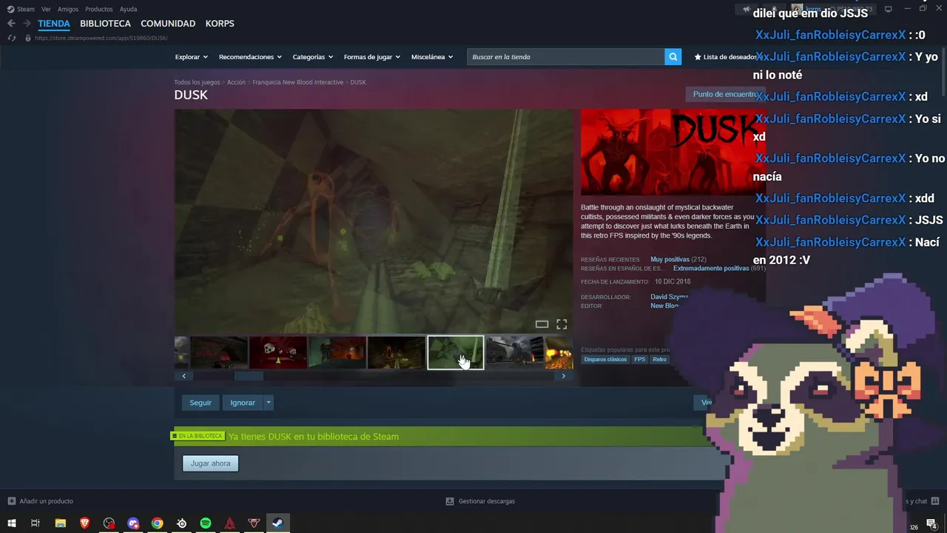
Task: Open the Ver menu
Action: (46, 9)
